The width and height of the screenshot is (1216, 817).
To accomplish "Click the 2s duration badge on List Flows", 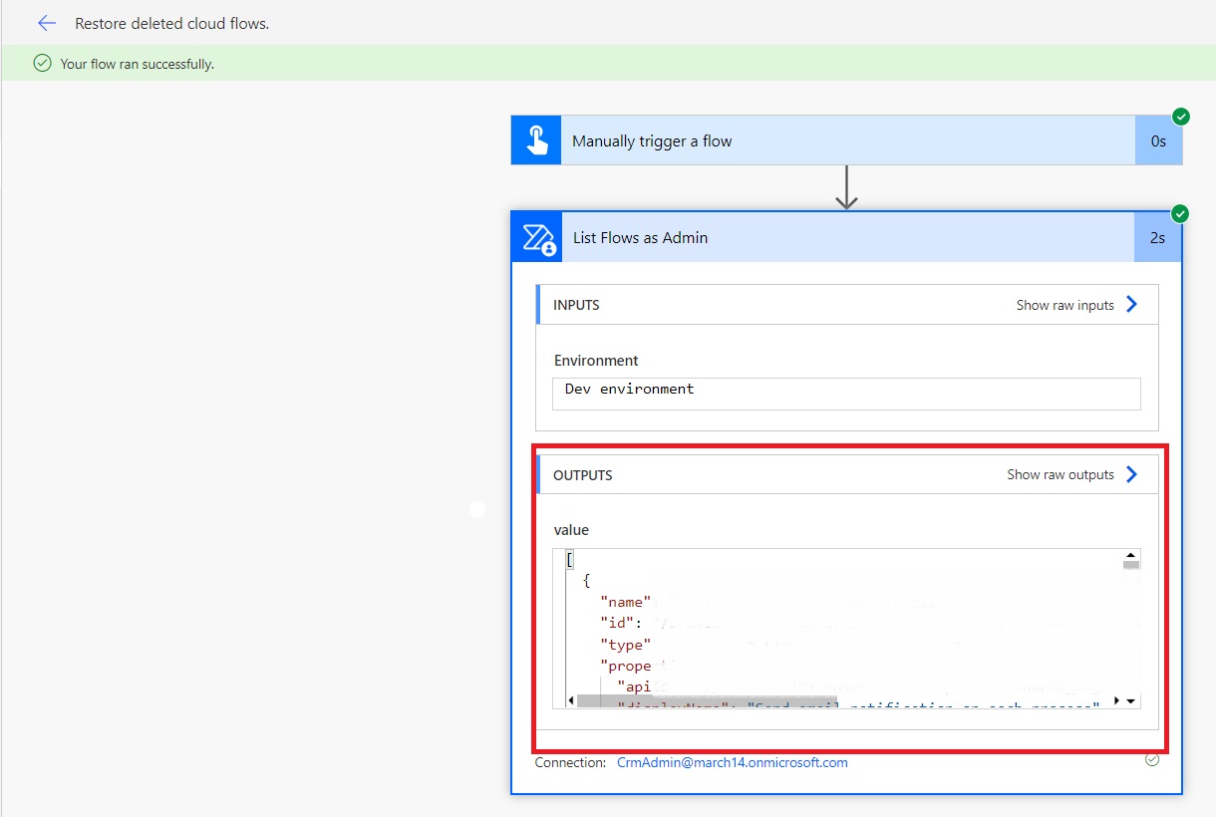I will point(1157,238).
